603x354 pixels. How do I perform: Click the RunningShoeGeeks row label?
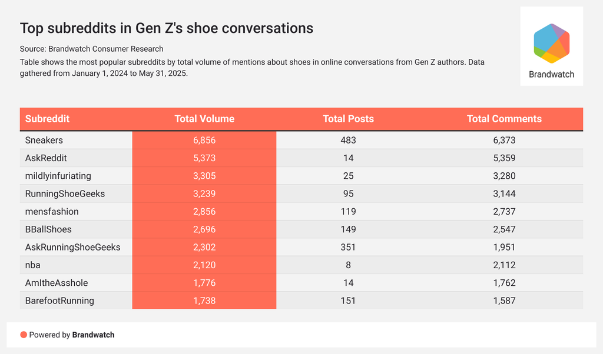tap(65, 193)
